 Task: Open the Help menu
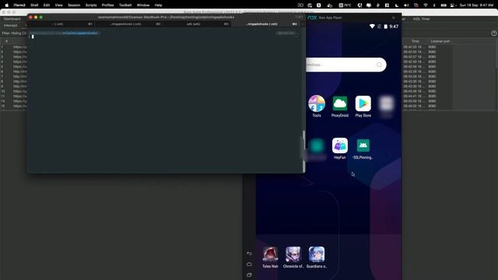tap(158, 5)
